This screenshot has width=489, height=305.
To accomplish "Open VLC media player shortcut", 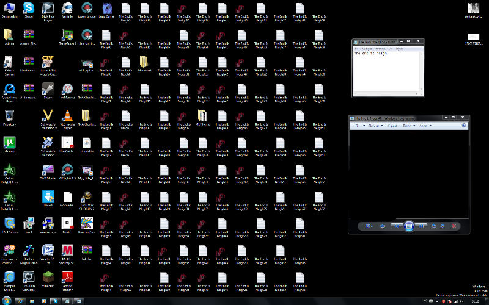I will pos(67,119).
